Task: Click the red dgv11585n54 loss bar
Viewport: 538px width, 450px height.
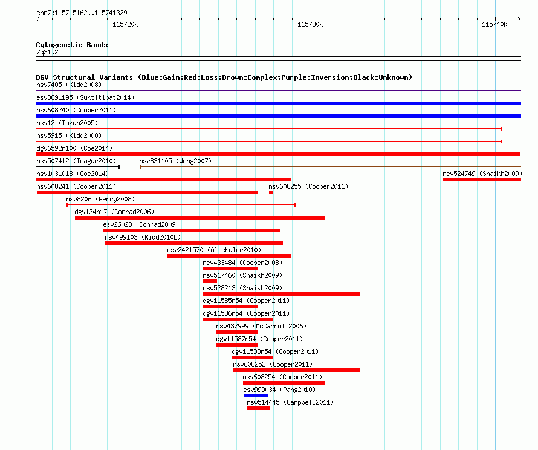Action: click(x=230, y=307)
